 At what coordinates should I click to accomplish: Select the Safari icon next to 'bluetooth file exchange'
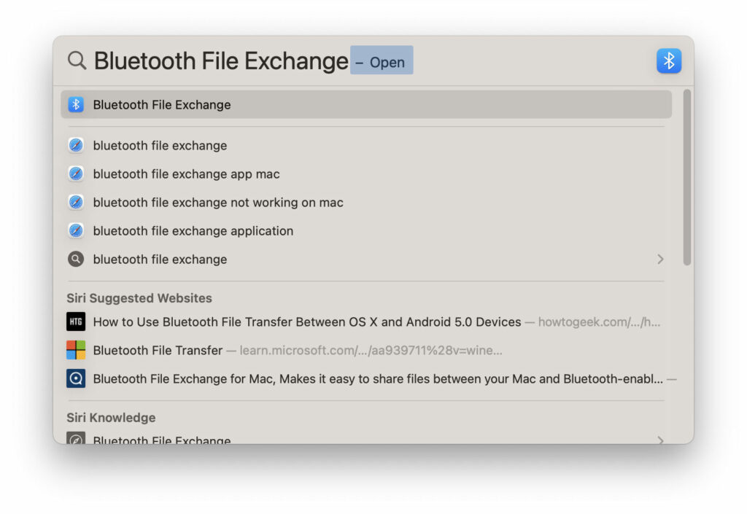coord(76,145)
